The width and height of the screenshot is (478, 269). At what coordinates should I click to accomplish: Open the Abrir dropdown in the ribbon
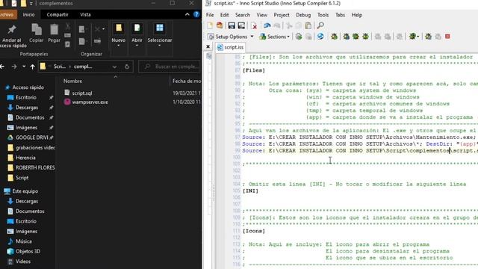[137, 35]
